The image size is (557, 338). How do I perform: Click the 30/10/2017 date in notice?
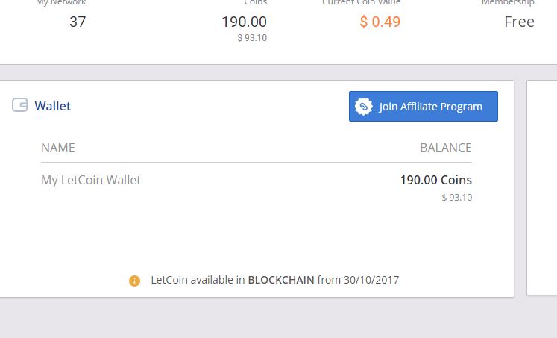(x=371, y=281)
